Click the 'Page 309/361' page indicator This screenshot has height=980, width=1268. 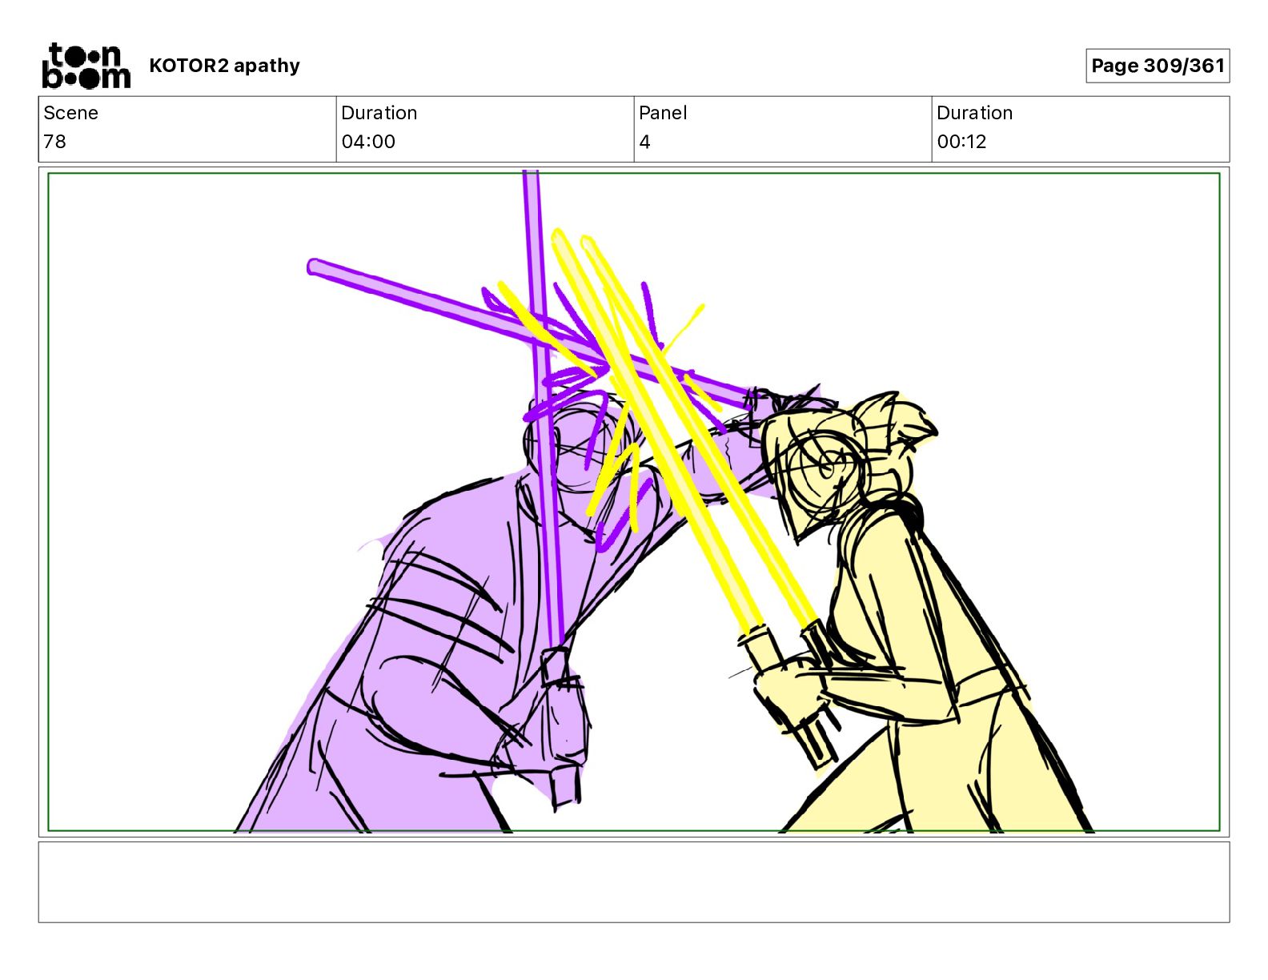[x=1158, y=66]
